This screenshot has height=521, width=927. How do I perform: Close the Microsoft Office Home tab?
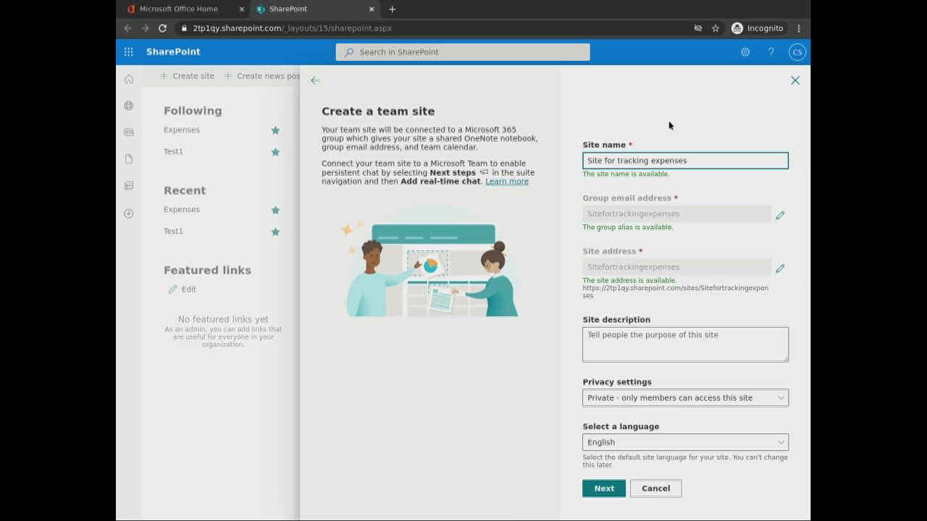point(242,9)
